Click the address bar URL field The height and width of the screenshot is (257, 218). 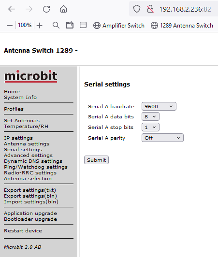185,9
